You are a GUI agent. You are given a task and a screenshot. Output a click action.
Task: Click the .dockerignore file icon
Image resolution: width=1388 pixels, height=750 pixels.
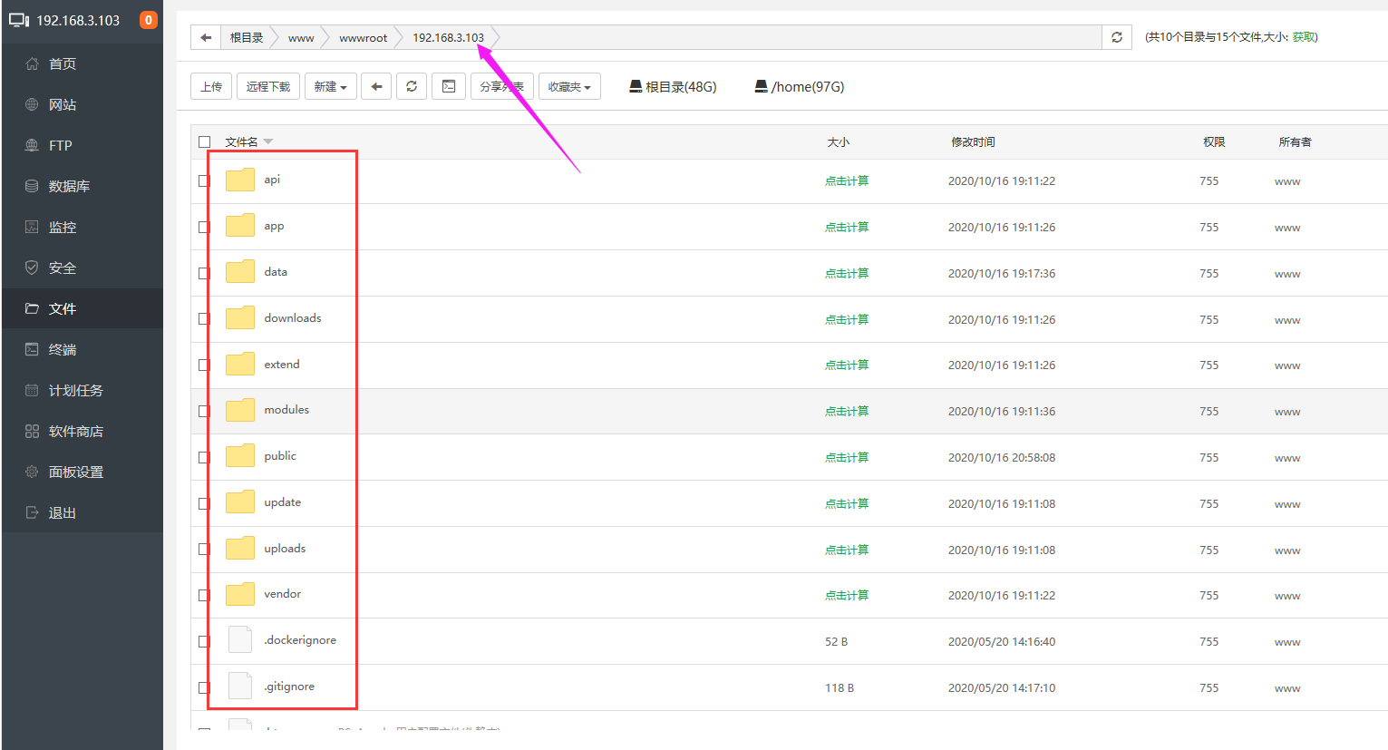240,639
